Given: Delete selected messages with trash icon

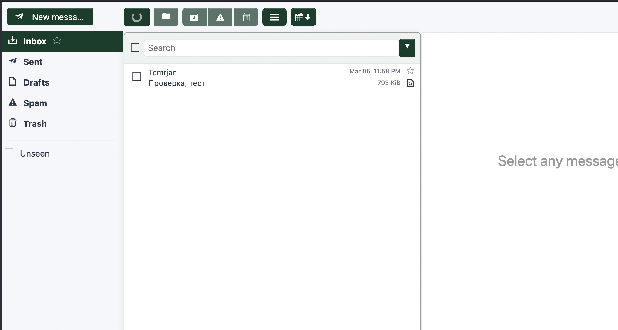Looking at the screenshot, I should pyautogui.click(x=246, y=17).
